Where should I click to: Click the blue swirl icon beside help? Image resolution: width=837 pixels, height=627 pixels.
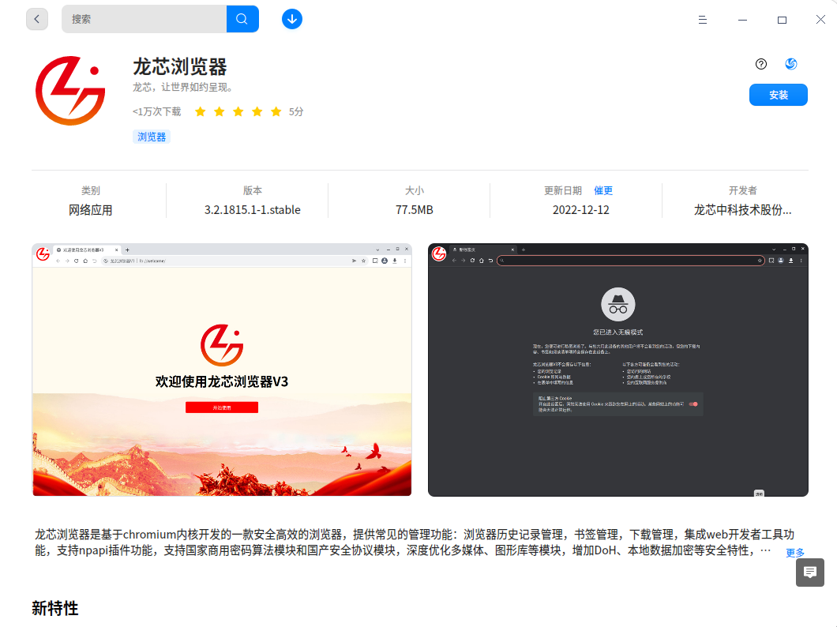791,64
